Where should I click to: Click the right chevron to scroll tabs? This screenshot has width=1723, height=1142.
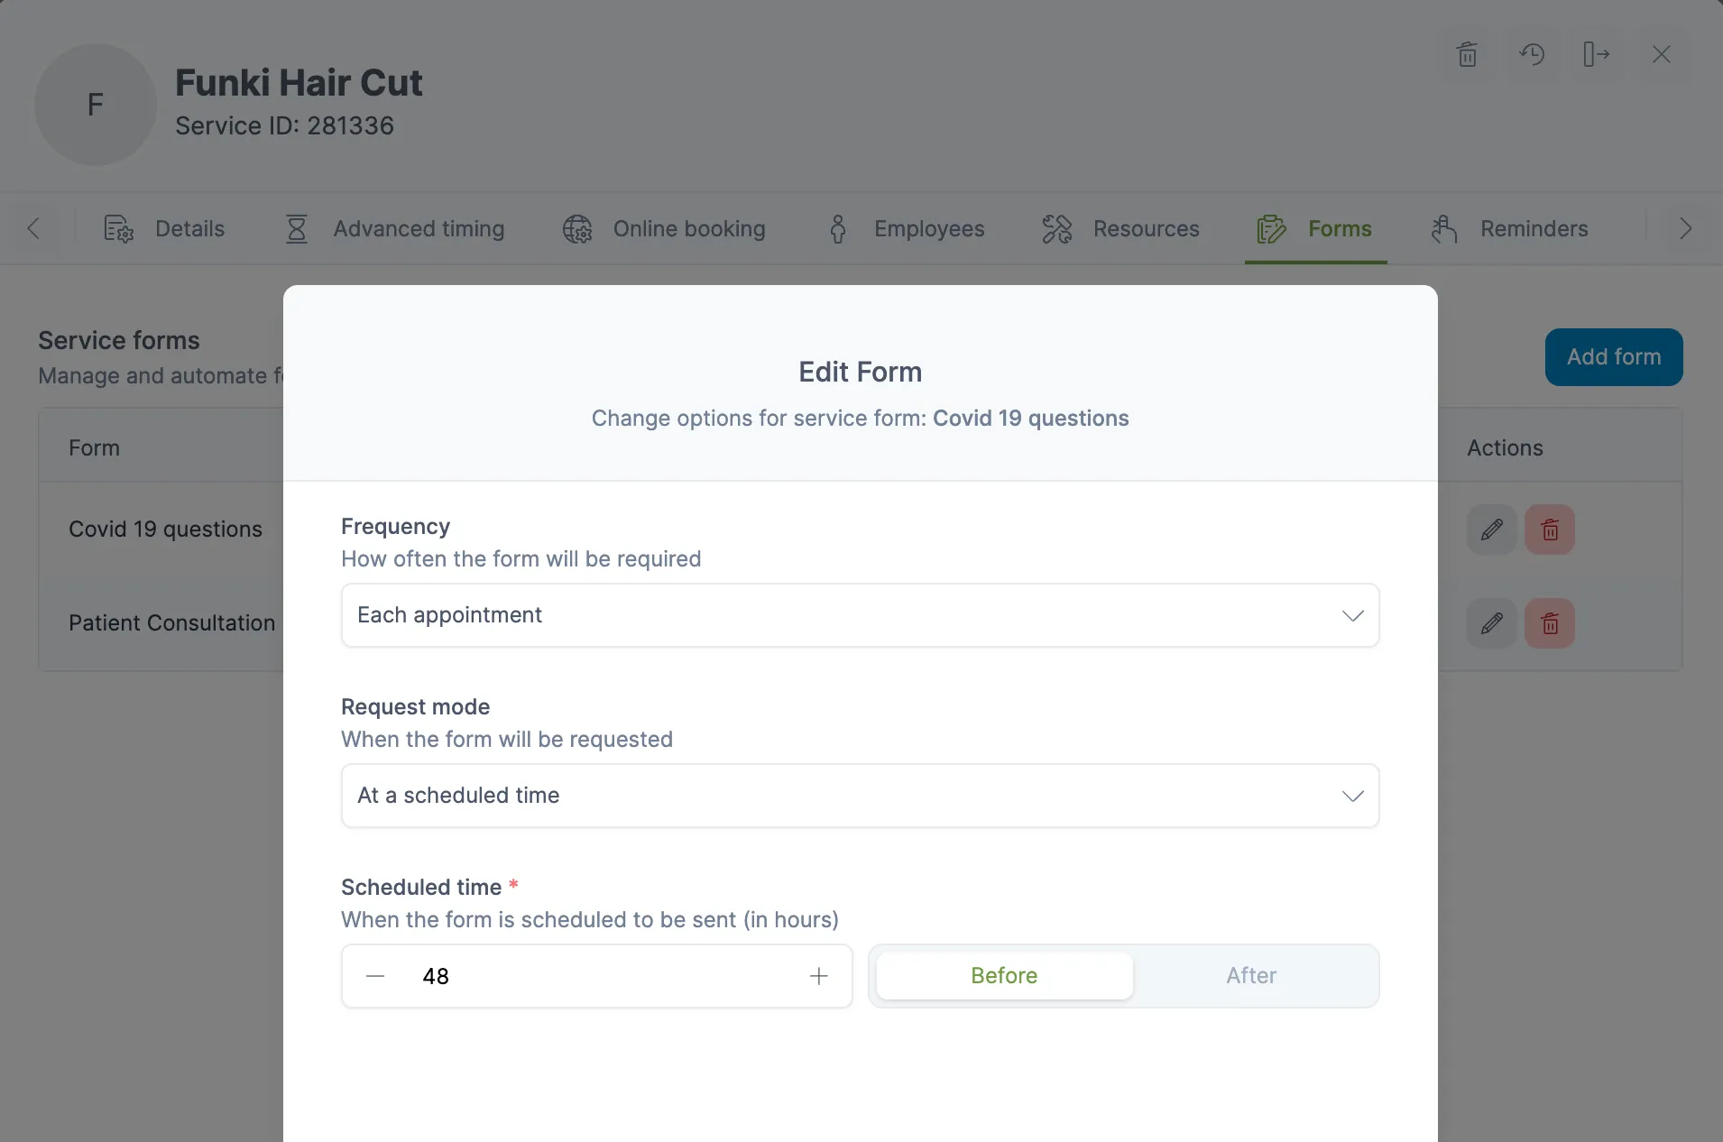1685,228
